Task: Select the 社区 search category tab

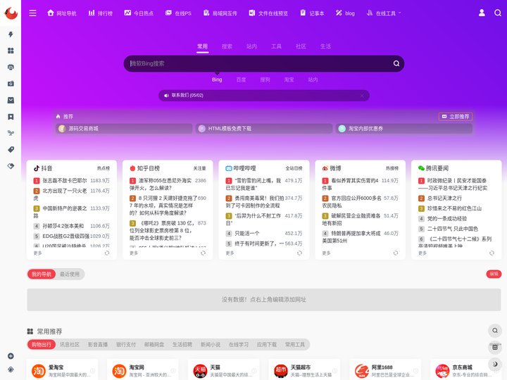Action: [x=301, y=46]
